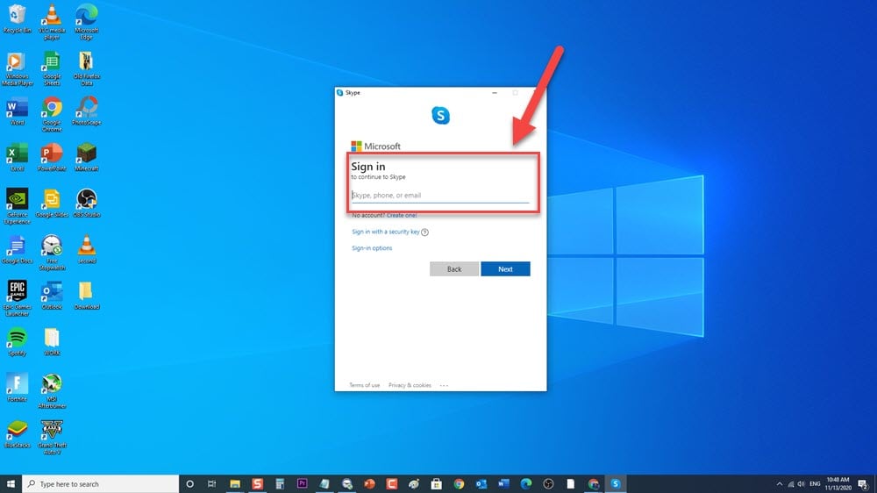Viewport: 877px width, 493px height.
Task: Select the VLC media player desktop icon
Action: (52, 21)
